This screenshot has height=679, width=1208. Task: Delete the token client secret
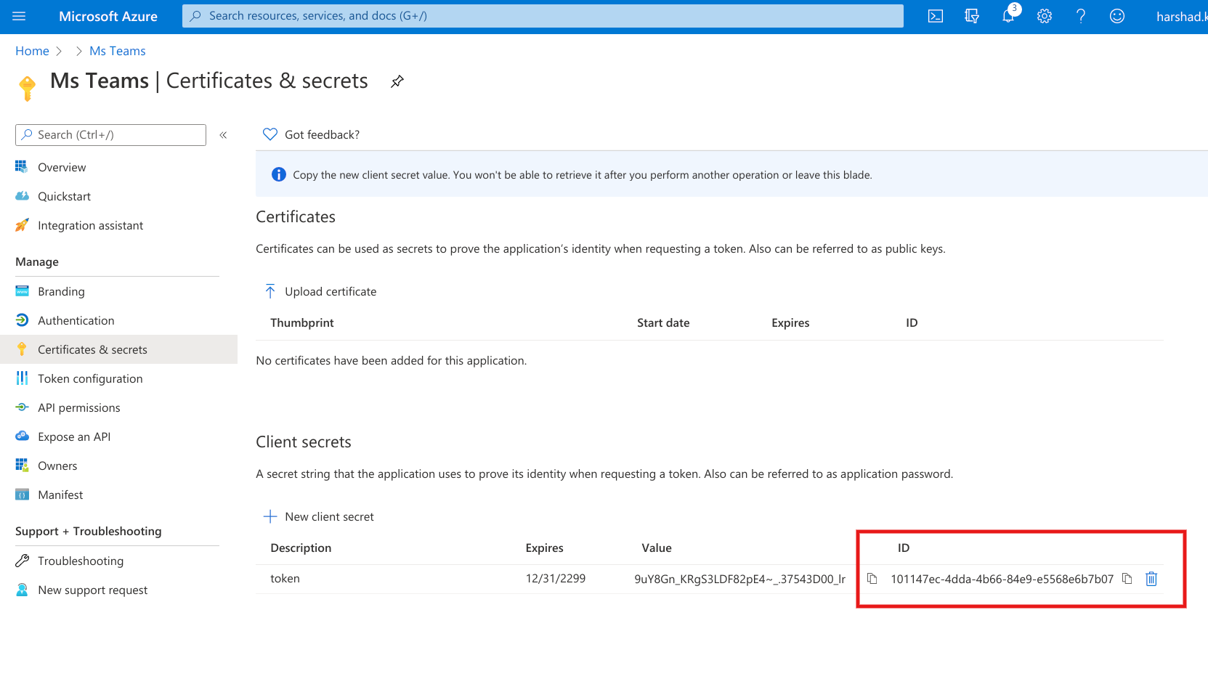[x=1151, y=579]
